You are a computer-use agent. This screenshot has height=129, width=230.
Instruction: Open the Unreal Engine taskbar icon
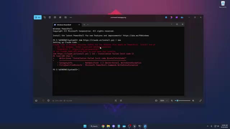[134, 126]
